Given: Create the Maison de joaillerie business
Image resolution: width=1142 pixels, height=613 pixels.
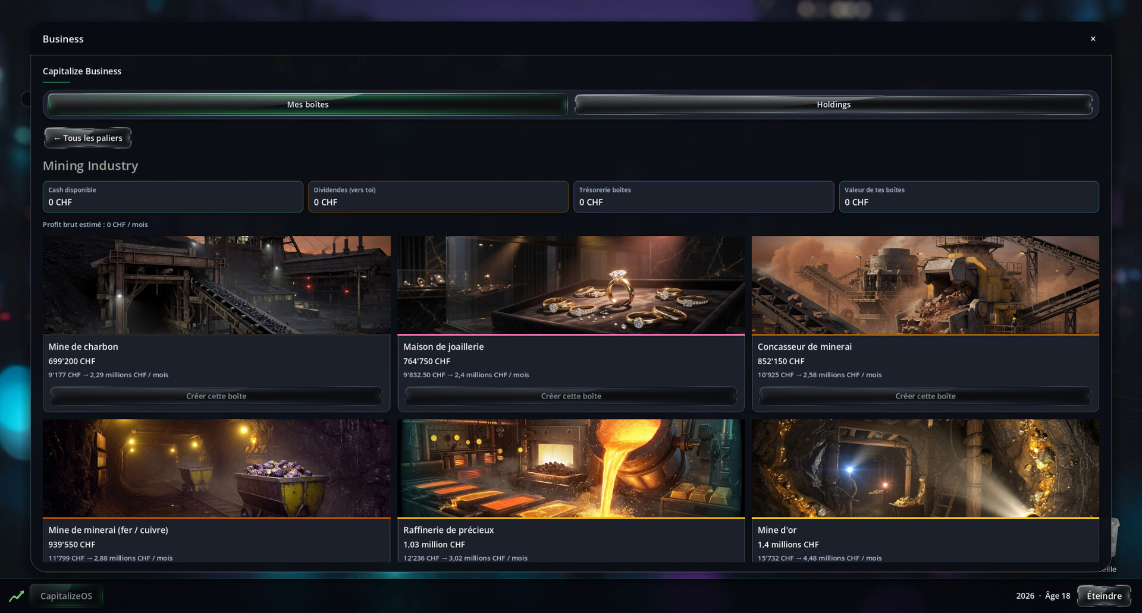Looking at the screenshot, I should point(571,396).
